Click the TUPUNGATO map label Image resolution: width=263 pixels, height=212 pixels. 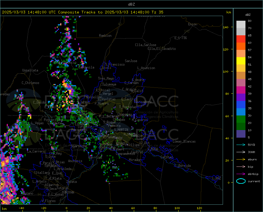coord(52,166)
